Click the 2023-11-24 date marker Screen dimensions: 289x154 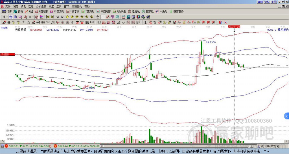[234, 27]
